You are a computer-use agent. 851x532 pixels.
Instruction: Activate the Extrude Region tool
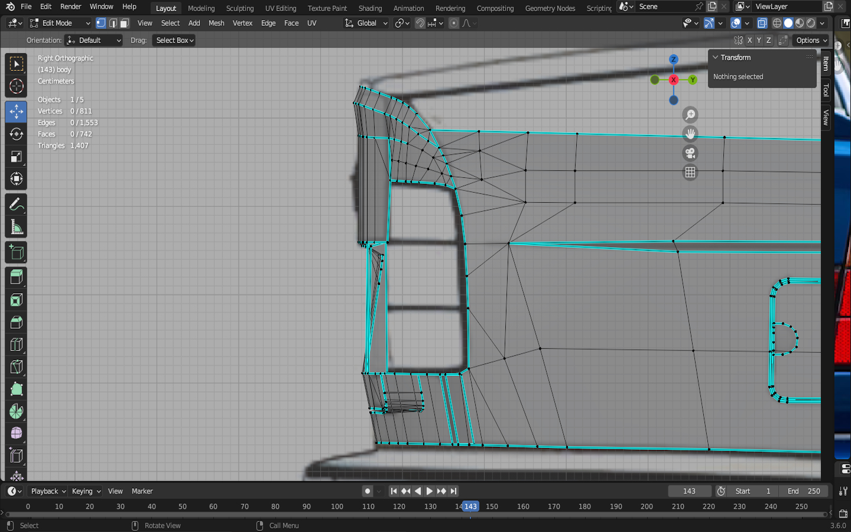(16, 277)
